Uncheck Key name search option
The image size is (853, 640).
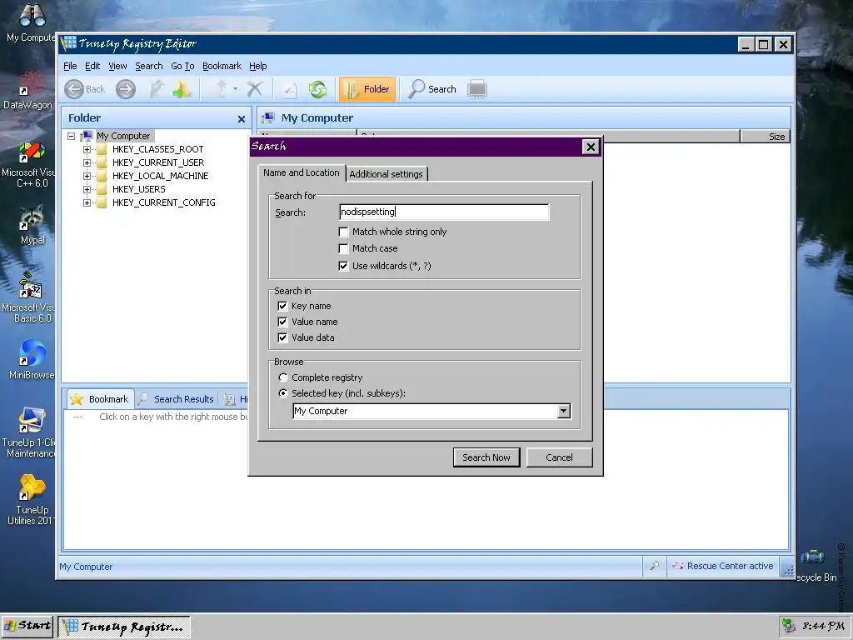(x=282, y=306)
